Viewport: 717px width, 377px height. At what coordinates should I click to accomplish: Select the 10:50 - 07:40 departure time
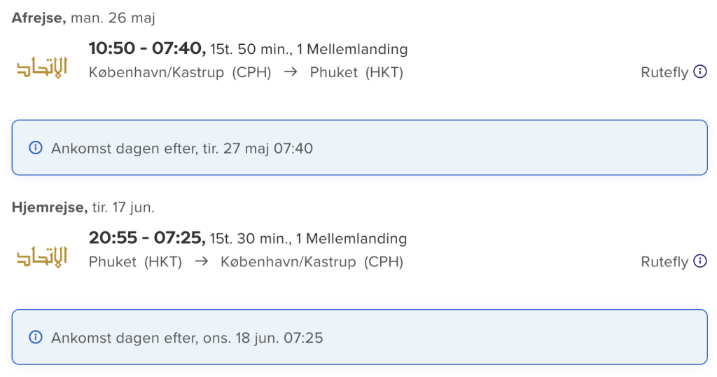click(147, 48)
